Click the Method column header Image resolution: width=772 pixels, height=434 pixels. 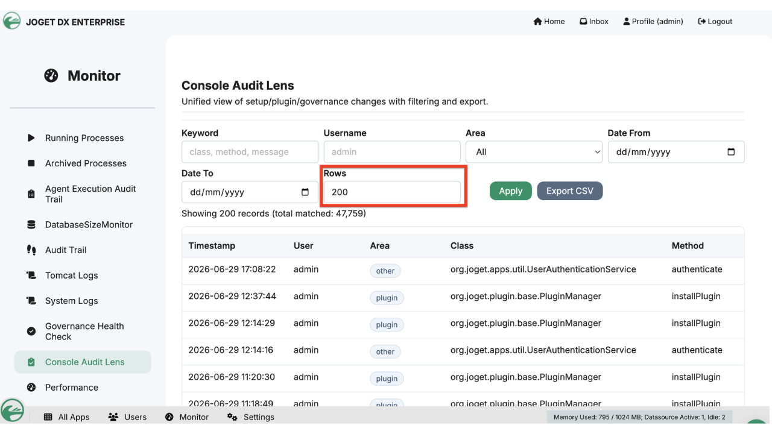(x=688, y=246)
